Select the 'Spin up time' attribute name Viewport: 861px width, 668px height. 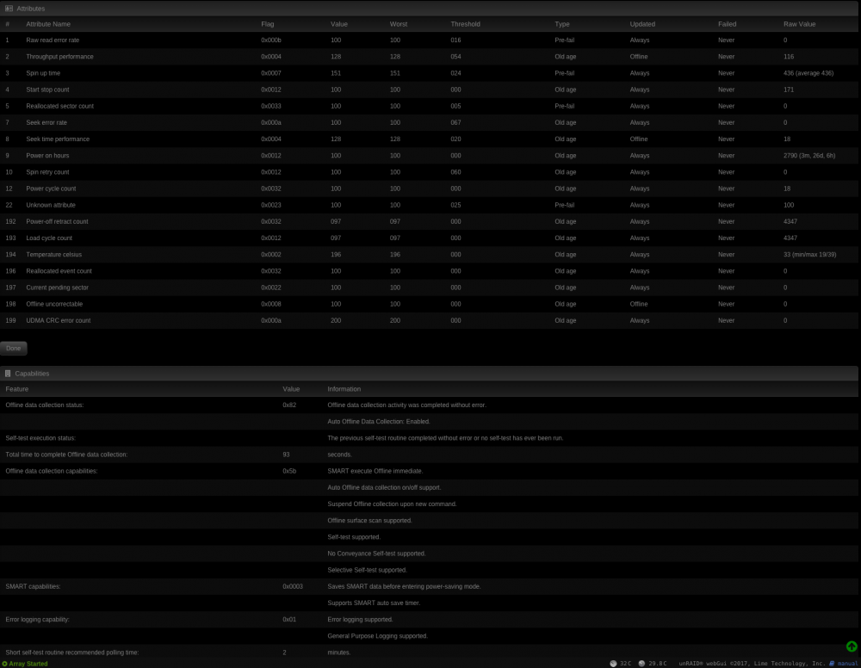coord(43,73)
